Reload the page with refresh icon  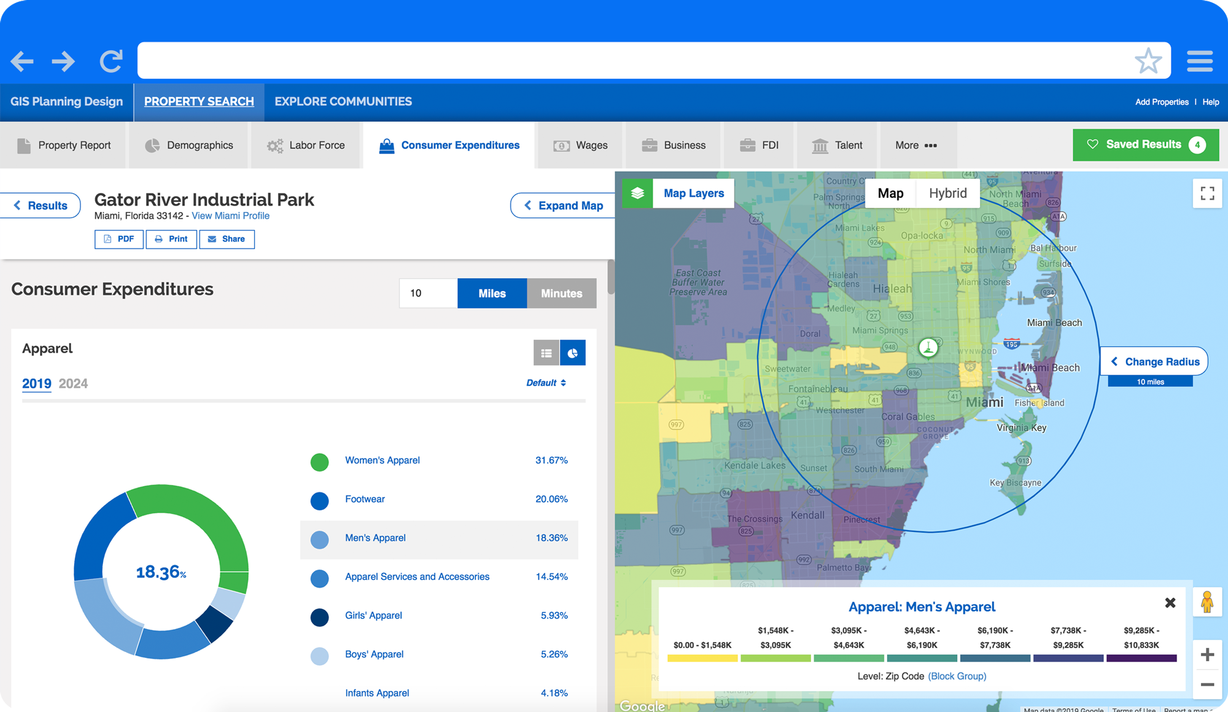tap(111, 61)
